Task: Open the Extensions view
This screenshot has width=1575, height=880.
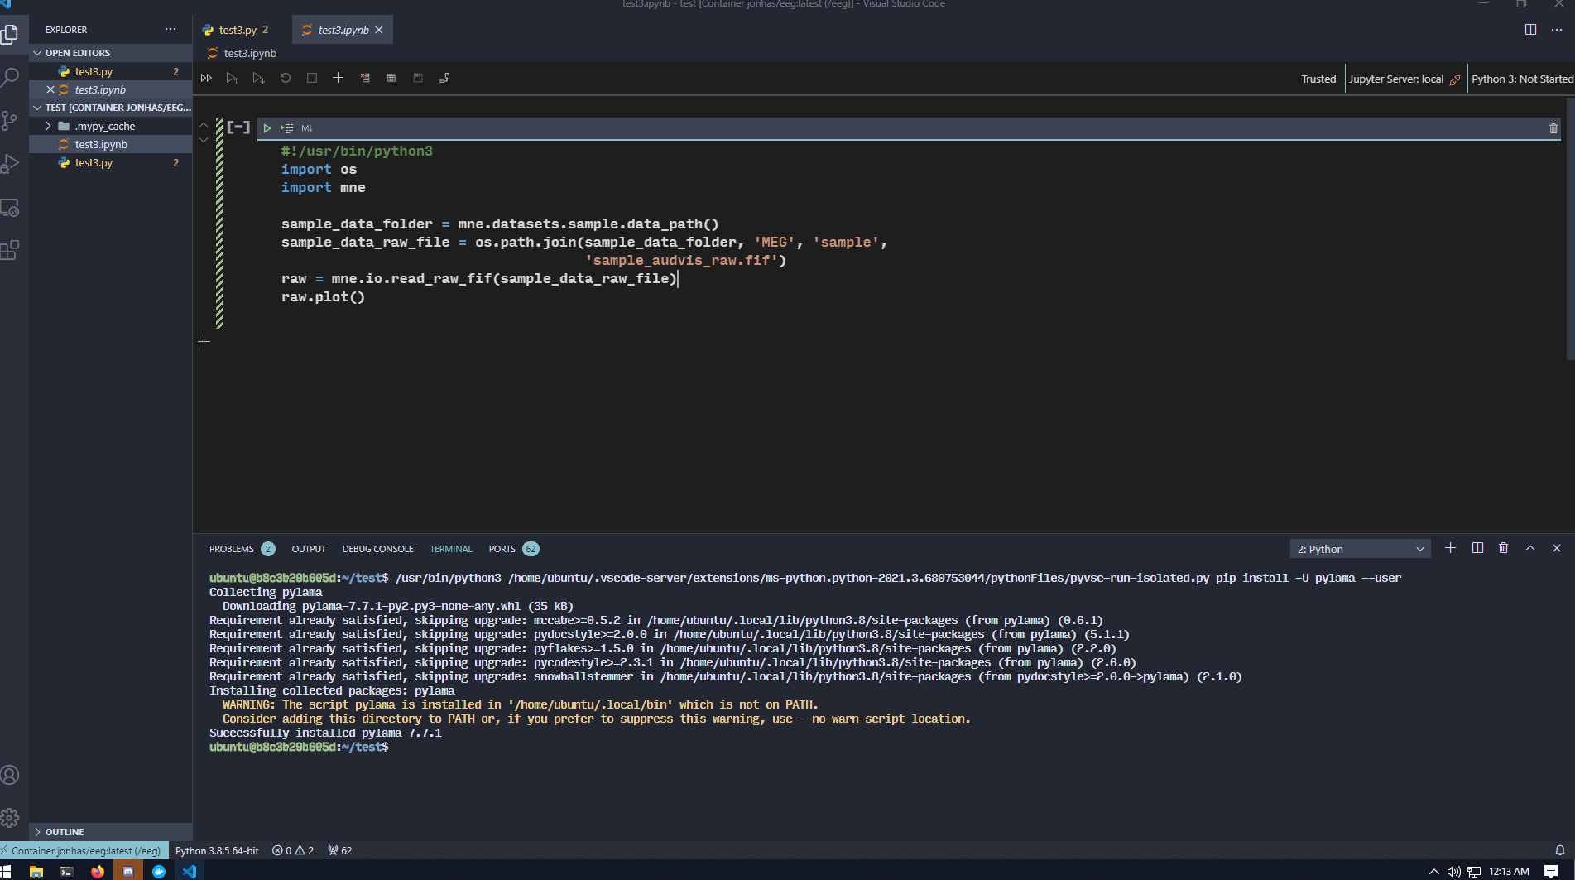Action: (x=11, y=249)
